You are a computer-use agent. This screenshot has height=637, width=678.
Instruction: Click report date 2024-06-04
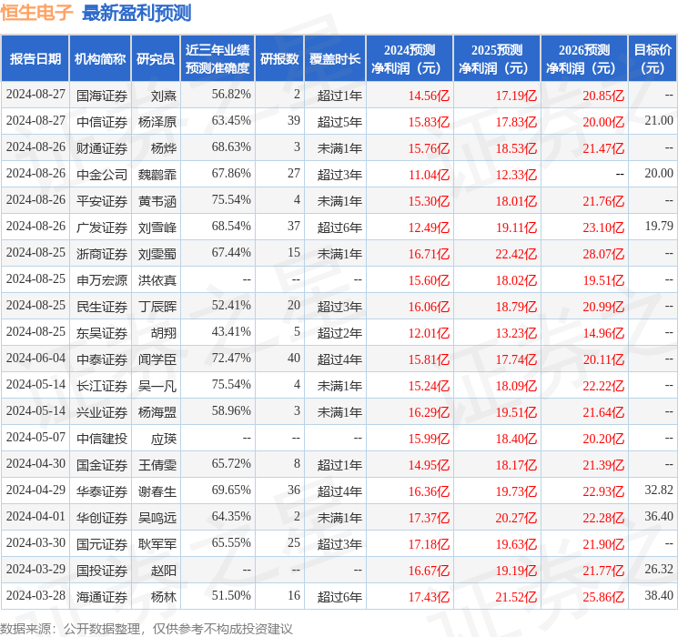pos(35,358)
